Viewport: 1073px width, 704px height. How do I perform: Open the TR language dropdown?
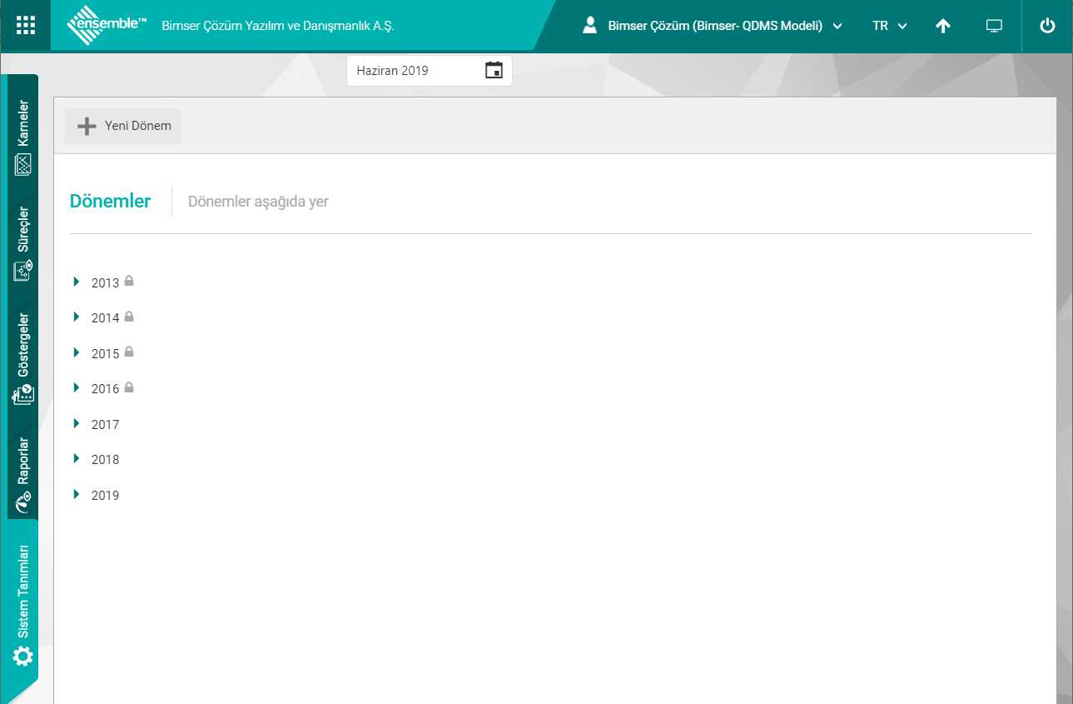tap(889, 26)
